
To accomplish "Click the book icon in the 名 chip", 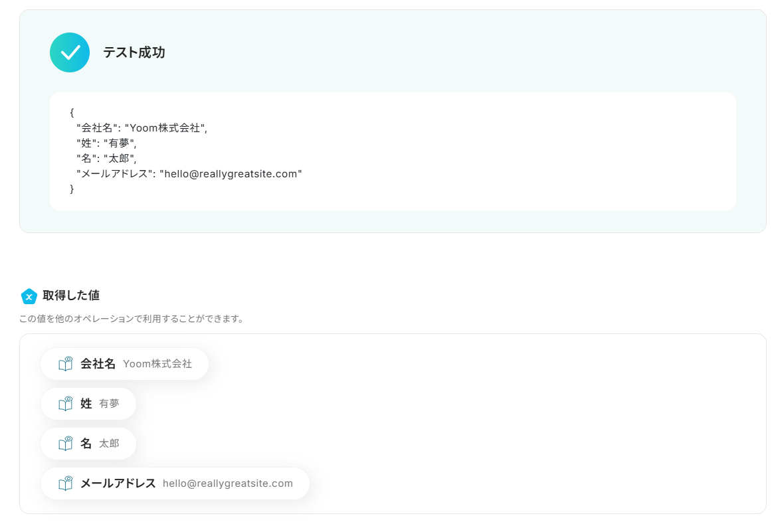I will [65, 444].
